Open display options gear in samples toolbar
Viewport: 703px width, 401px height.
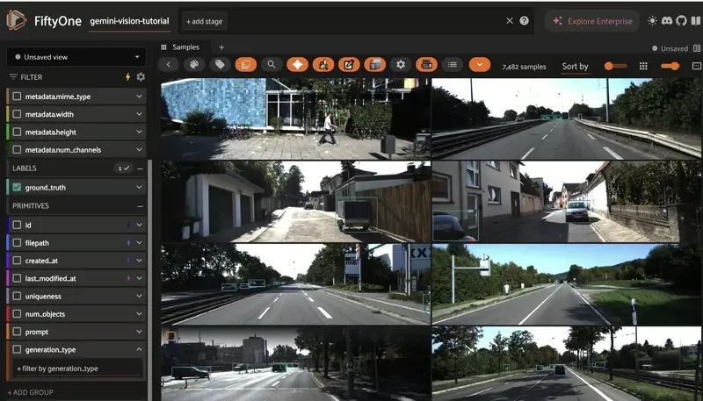(x=401, y=65)
